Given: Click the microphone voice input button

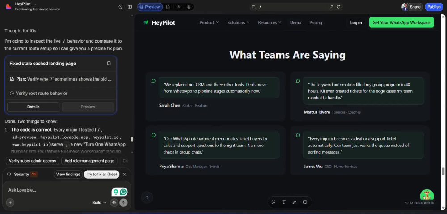Looking at the screenshot, I should point(114,203).
